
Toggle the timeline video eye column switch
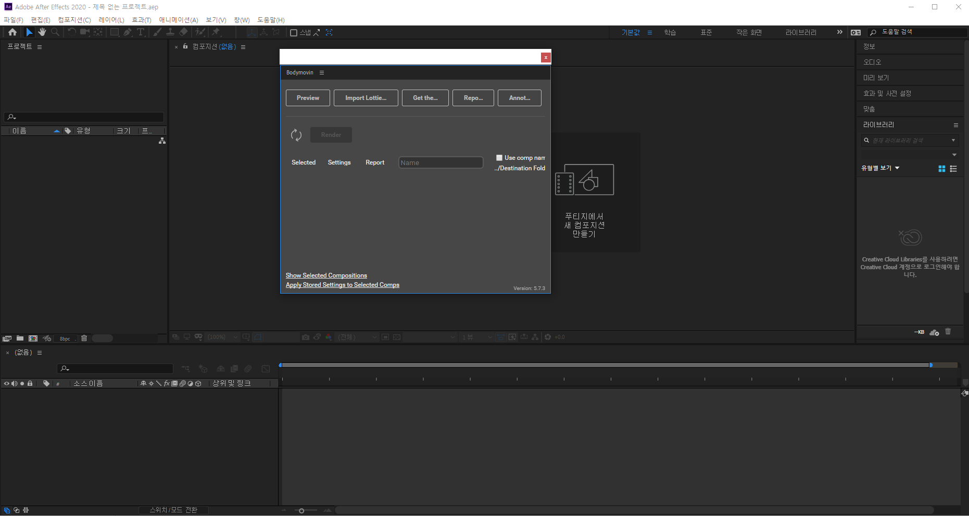[6, 384]
